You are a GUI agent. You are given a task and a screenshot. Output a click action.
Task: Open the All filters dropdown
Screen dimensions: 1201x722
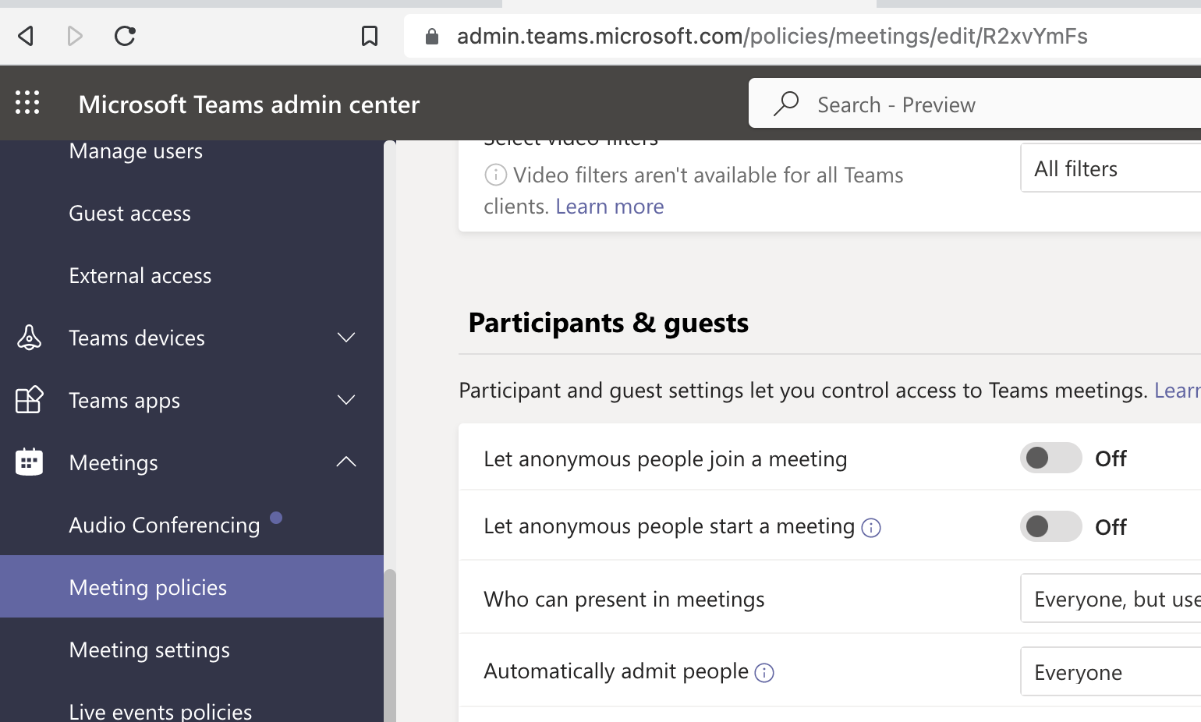(x=1111, y=168)
